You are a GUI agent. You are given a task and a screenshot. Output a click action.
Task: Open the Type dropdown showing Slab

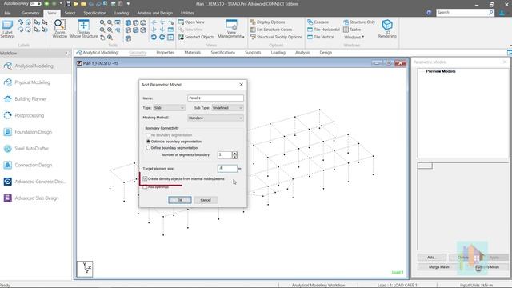tap(169, 108)
